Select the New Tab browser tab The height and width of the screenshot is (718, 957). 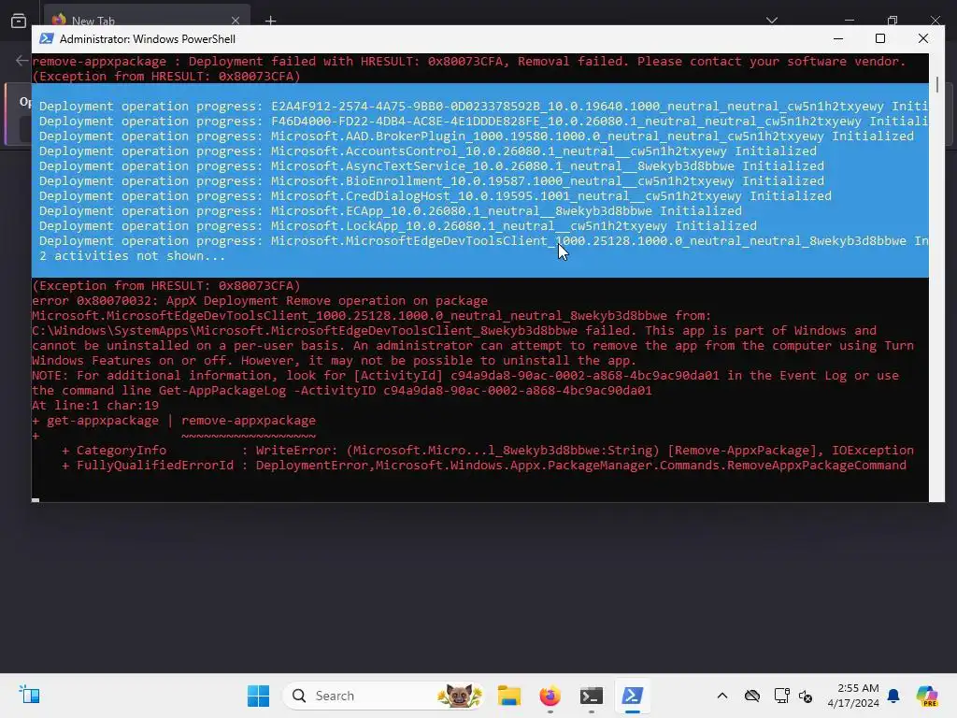[147, 21]
